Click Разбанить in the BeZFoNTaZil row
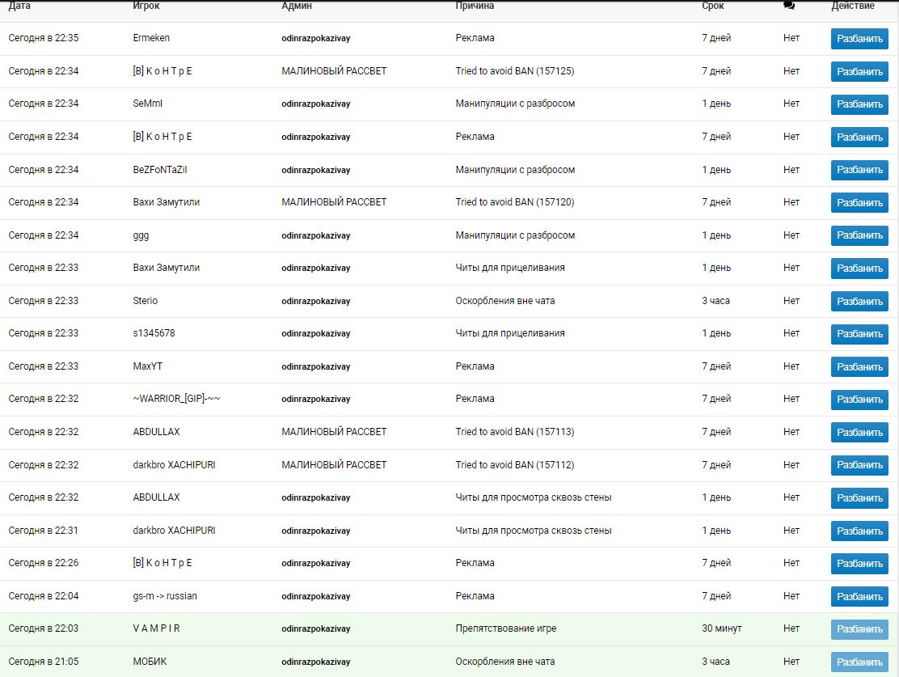This screenshot has width=899, height=677. click(x=859, y=170)
